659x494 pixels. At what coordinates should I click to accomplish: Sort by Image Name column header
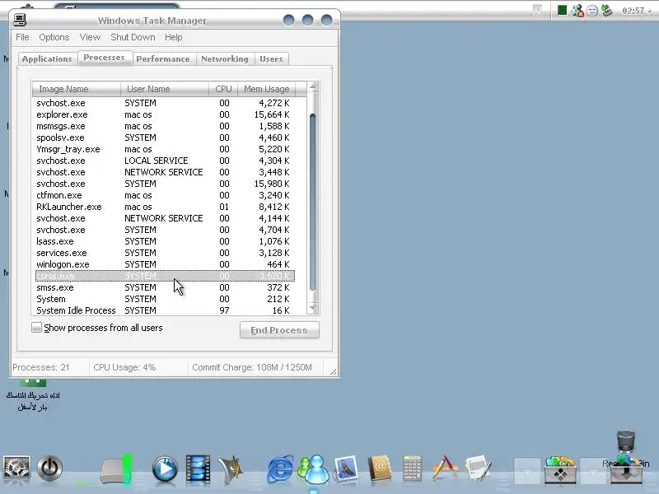pos(77,89)
